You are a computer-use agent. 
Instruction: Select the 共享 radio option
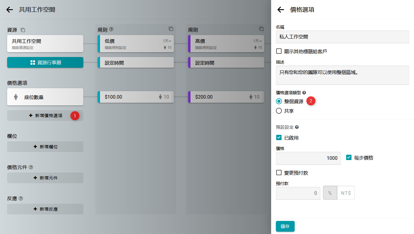[279, 111]
